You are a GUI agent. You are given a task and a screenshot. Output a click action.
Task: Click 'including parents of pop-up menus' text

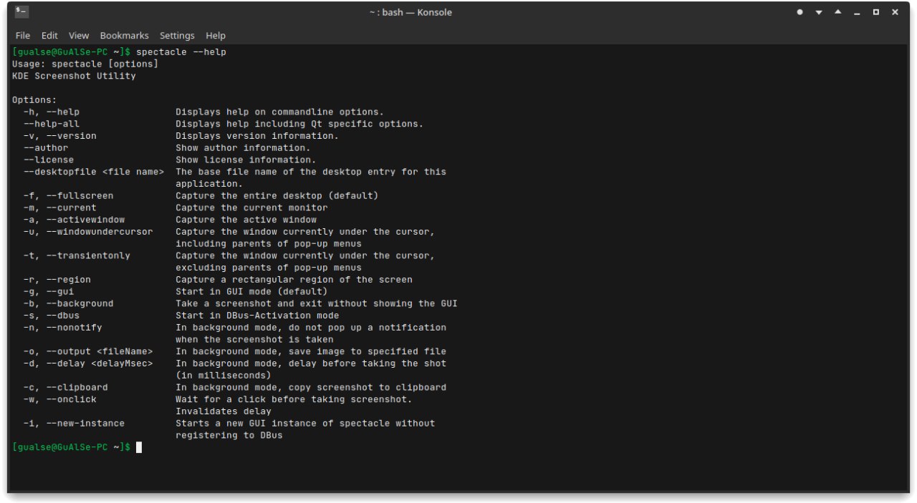[x=269, y=244]
